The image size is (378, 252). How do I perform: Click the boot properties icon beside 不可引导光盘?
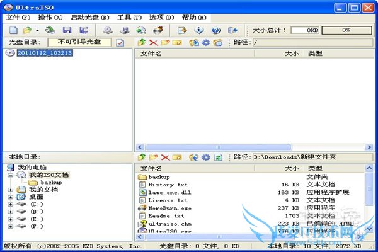pyautogui.click(x=120, y=43)
